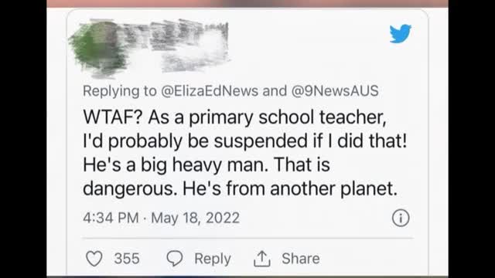Click the blue Twitter bird logo
The width and height of the screenshot is (495, 278).
click(401, 33)
